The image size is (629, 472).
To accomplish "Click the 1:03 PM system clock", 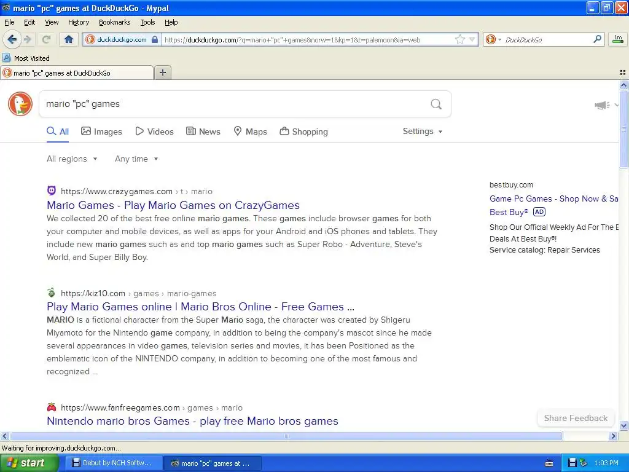I will (606, 463).
